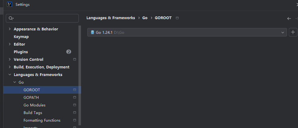Click project-level icon beside GOROOT breadcrumb
This screenshot has width=298, height=128.
(177, 18)
